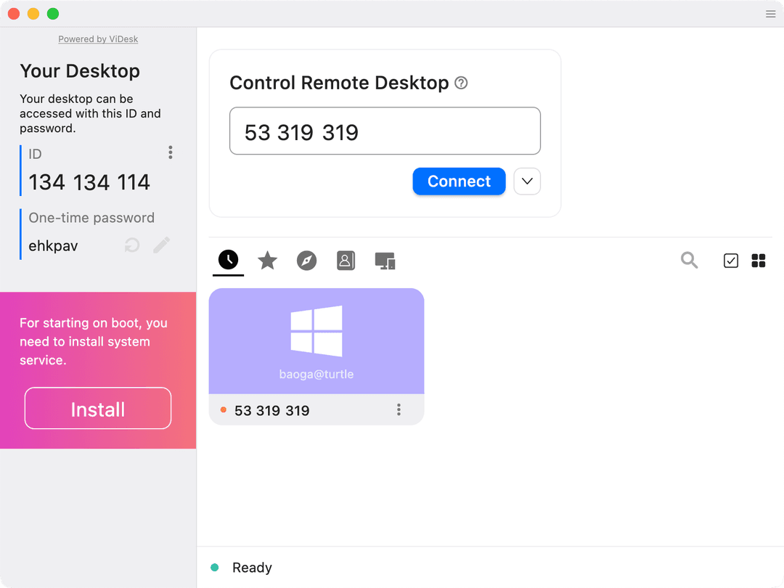View the remote devices tab icon
The image size is (784, 588).
[x=385, y=260]
